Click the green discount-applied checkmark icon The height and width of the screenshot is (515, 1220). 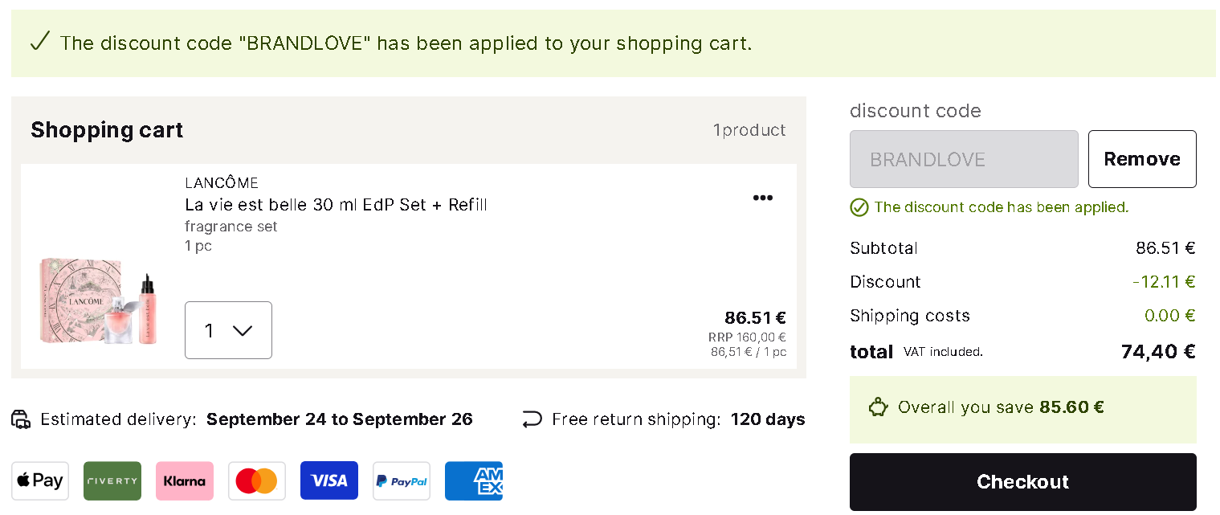859,207
